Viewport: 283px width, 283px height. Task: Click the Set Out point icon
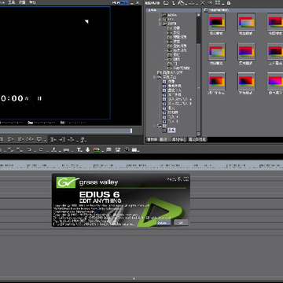[x=62, y=140]
